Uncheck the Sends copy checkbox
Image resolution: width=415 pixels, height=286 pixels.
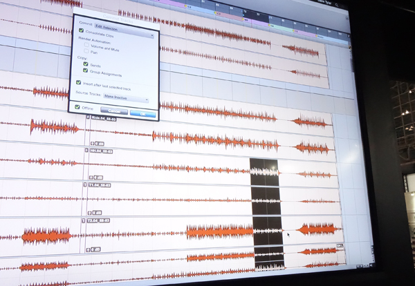point(86,64)
